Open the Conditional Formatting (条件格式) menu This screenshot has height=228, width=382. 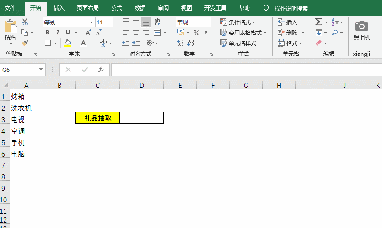click(238, 22)
